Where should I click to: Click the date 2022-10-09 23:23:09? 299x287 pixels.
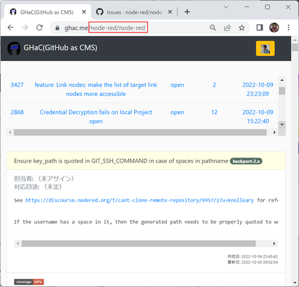(258, 89)
